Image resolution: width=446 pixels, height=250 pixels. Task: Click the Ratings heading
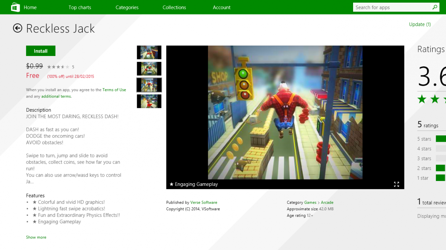click(431, 49)
